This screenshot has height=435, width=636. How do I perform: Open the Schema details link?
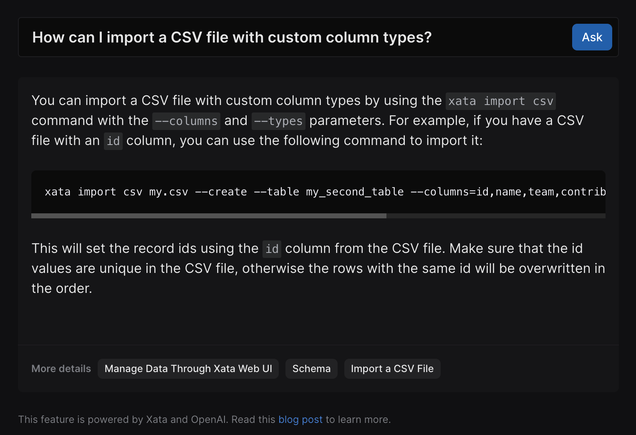click(311, 369)
